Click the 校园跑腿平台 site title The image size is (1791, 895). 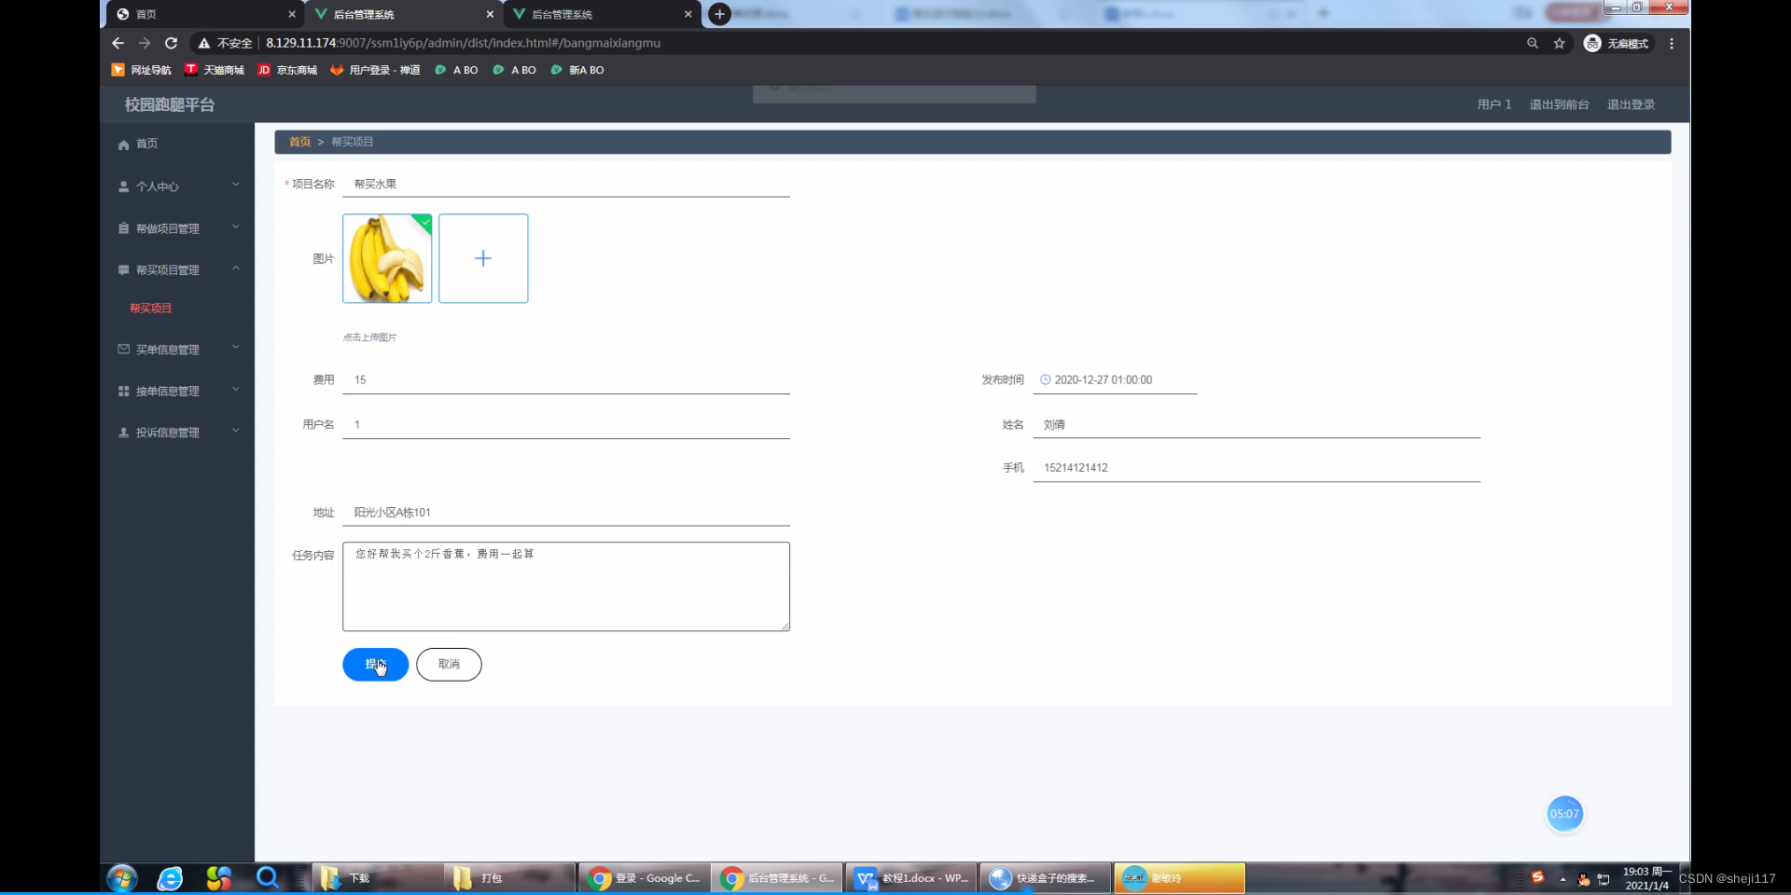click(x=170, y=104)
